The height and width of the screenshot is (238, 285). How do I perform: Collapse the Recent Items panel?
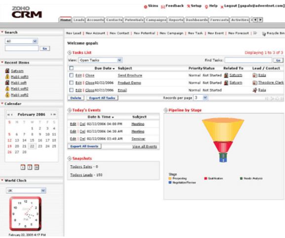2,62
